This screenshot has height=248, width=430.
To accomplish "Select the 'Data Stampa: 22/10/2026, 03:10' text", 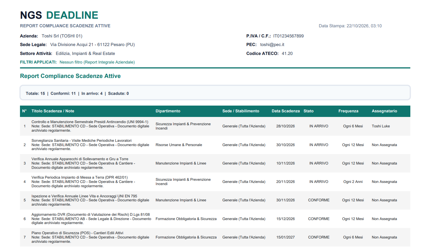I will coord(350,26).
